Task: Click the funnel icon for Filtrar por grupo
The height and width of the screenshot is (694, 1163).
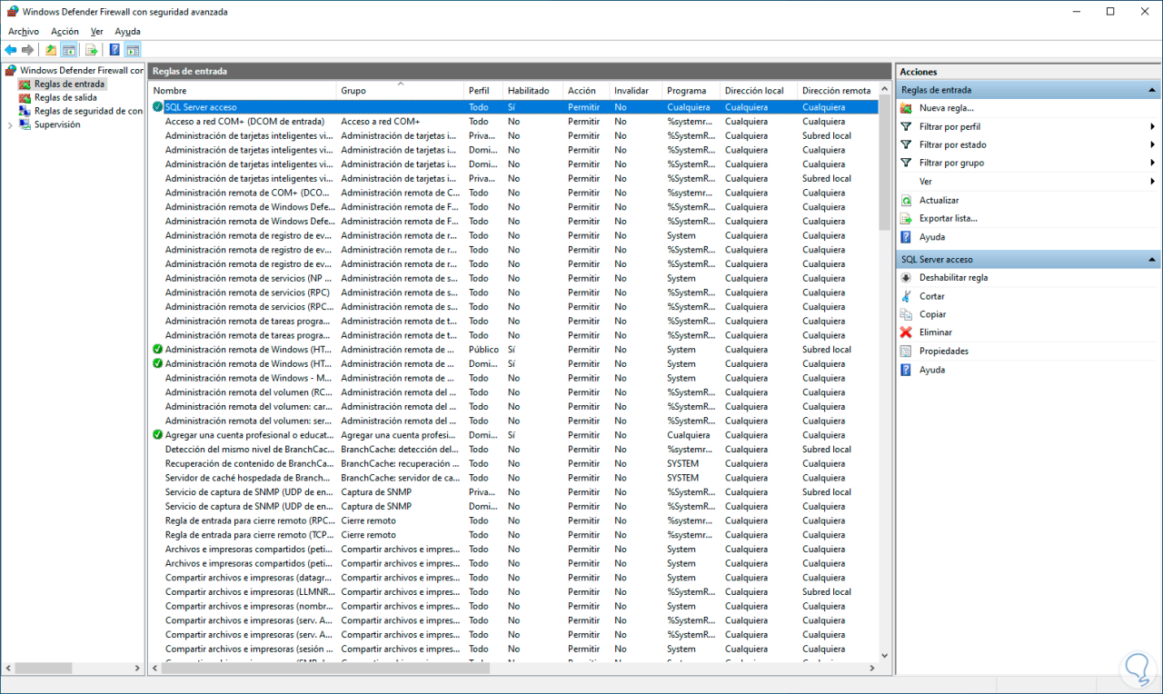Action: [906, 163]
